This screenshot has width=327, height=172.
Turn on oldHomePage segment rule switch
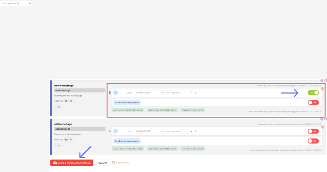313,131
